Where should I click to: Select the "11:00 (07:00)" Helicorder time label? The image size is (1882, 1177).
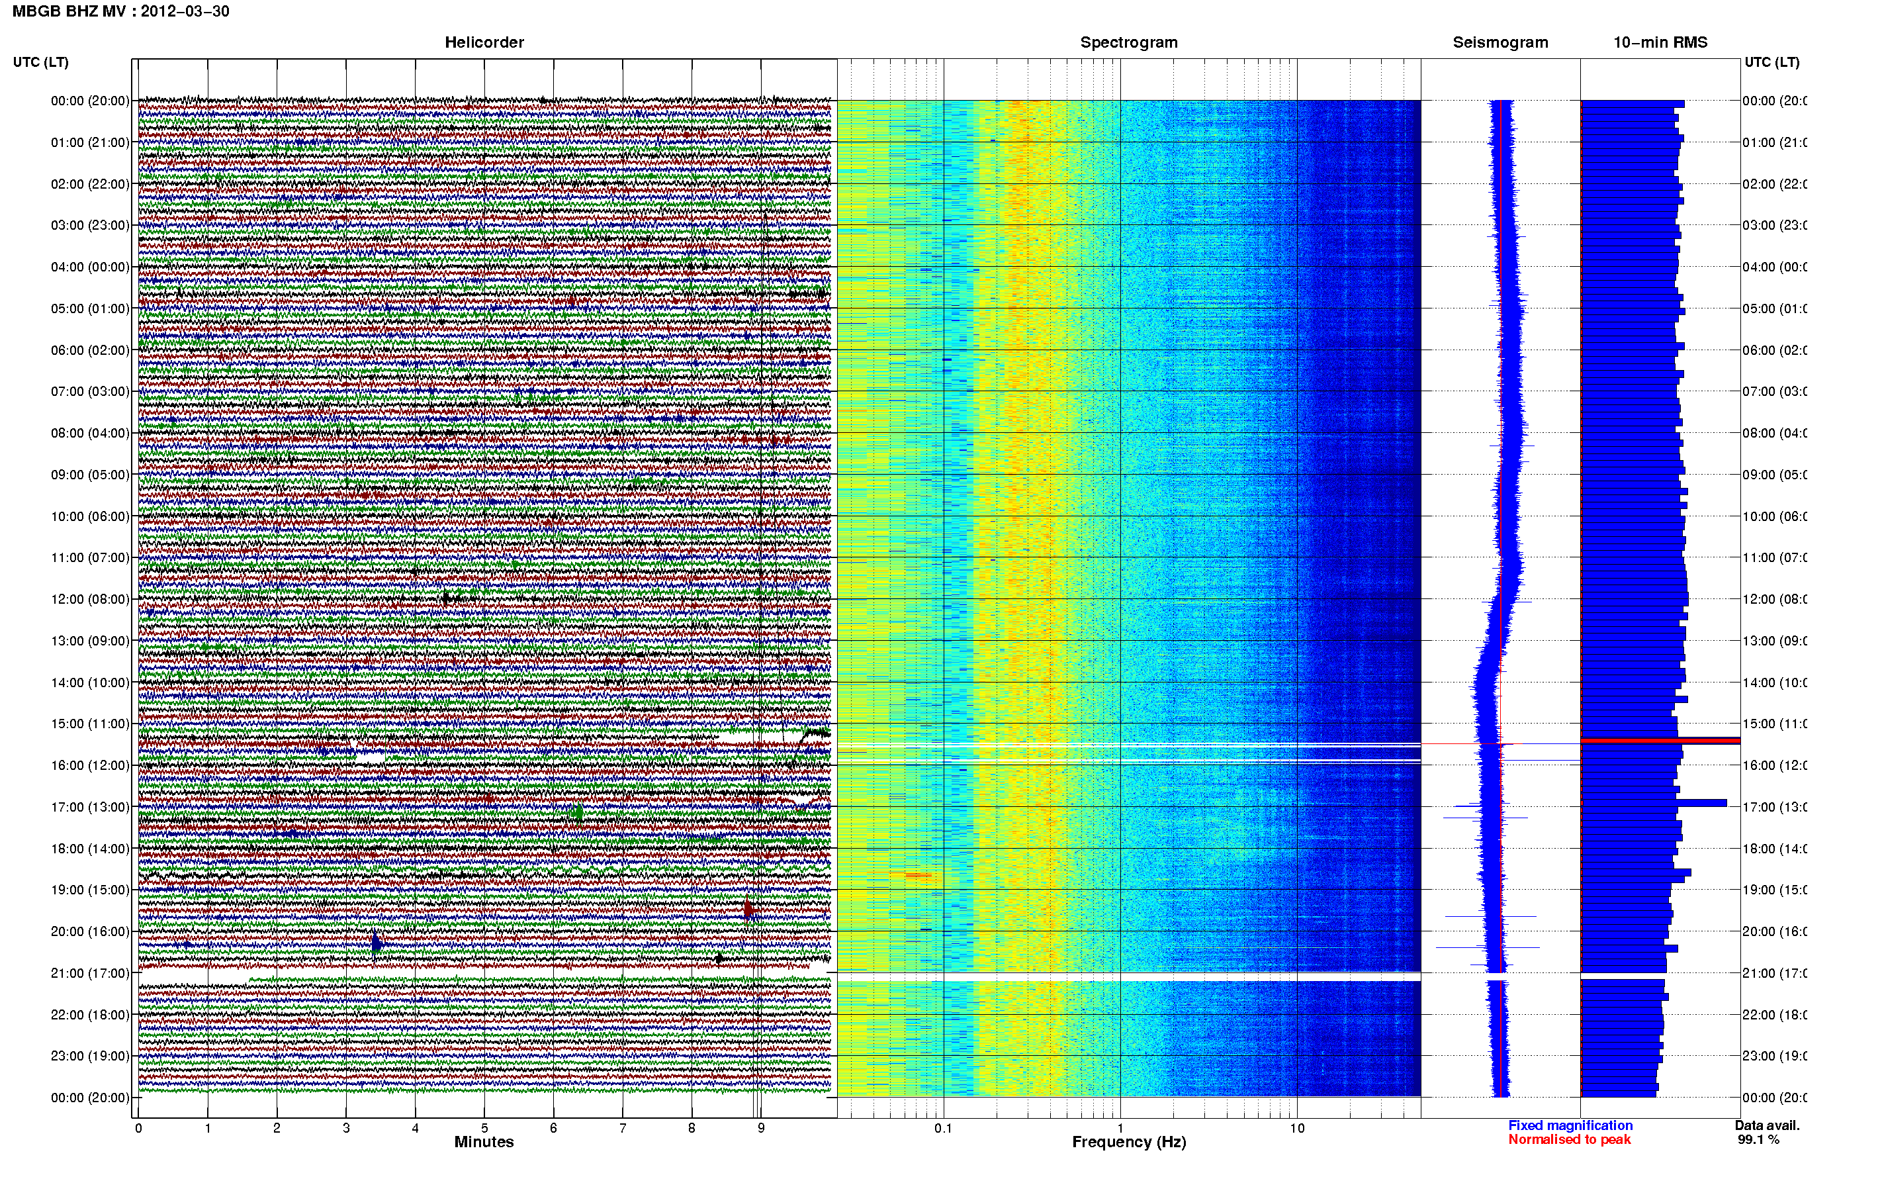pyautogui.click(x=90, y=557)
